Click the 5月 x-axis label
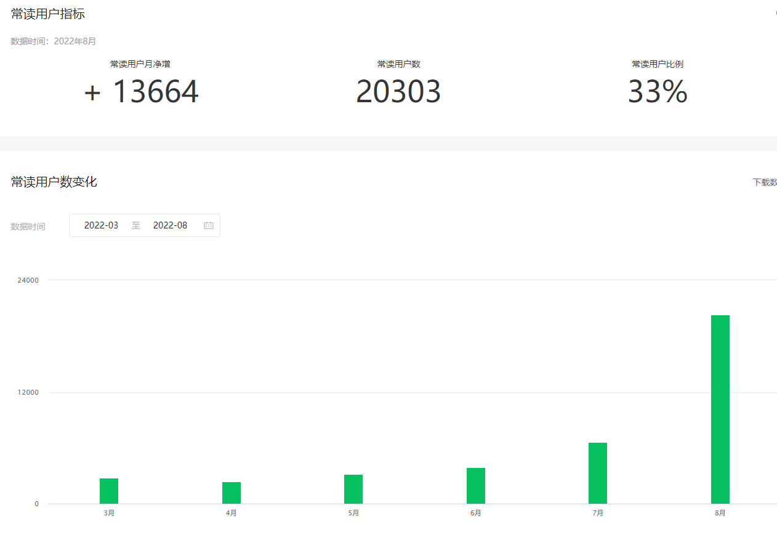777x540 pixels. coord(353,513)
